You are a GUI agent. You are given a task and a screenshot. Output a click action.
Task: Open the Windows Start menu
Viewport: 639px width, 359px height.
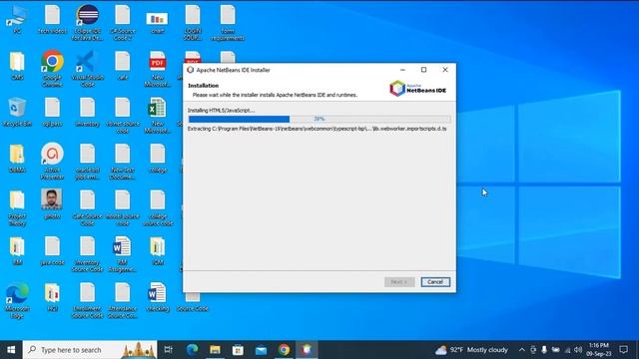pyautogui.click(x=11, y=350)
